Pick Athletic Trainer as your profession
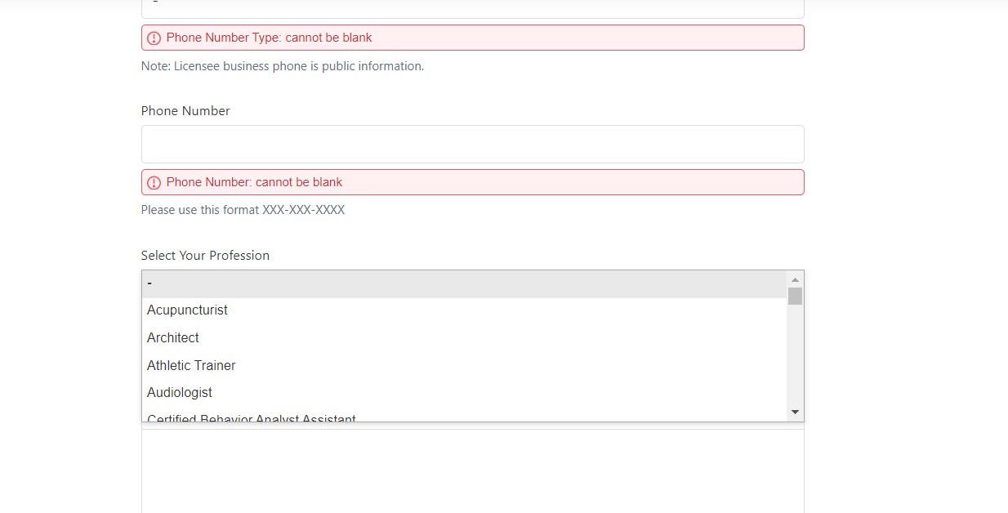 click(191, 366)
